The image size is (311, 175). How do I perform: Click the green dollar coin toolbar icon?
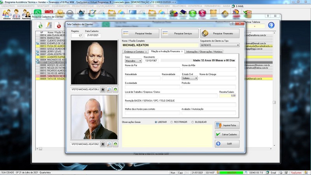coord(192,13)
